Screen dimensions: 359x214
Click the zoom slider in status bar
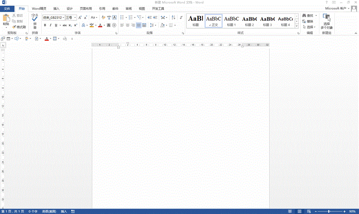329,212
